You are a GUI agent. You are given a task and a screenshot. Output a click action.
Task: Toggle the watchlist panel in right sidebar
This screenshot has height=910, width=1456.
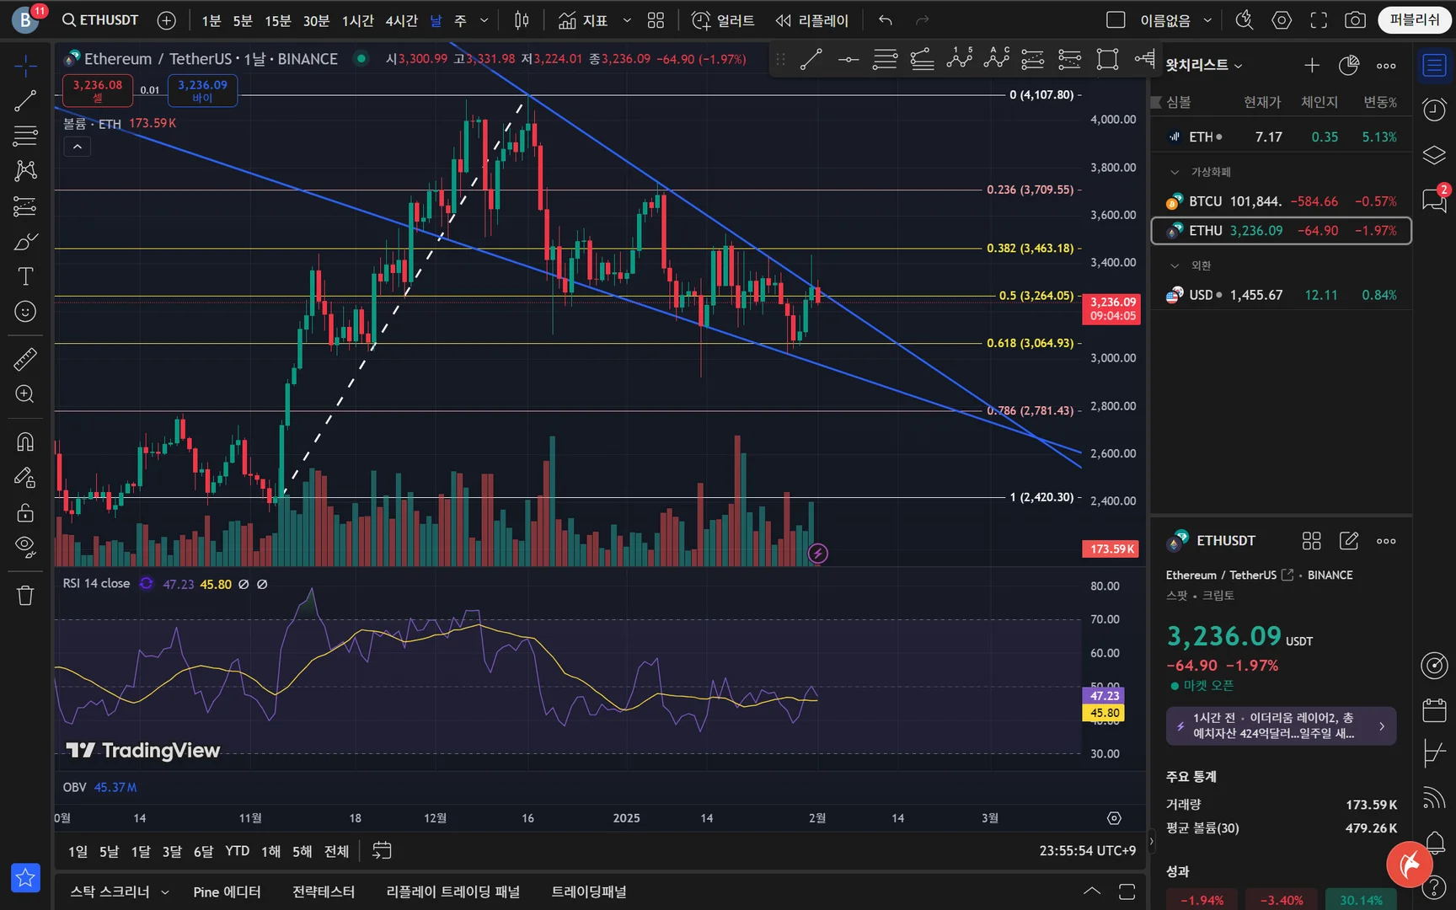pyautogui.click(x=1434, y=66)
